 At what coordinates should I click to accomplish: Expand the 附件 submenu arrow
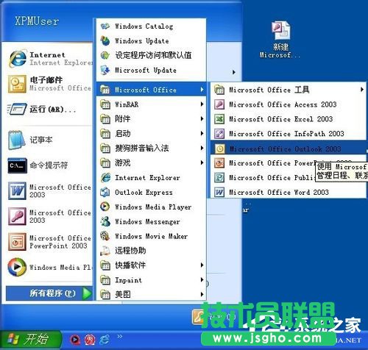click(x=202, y=119)
